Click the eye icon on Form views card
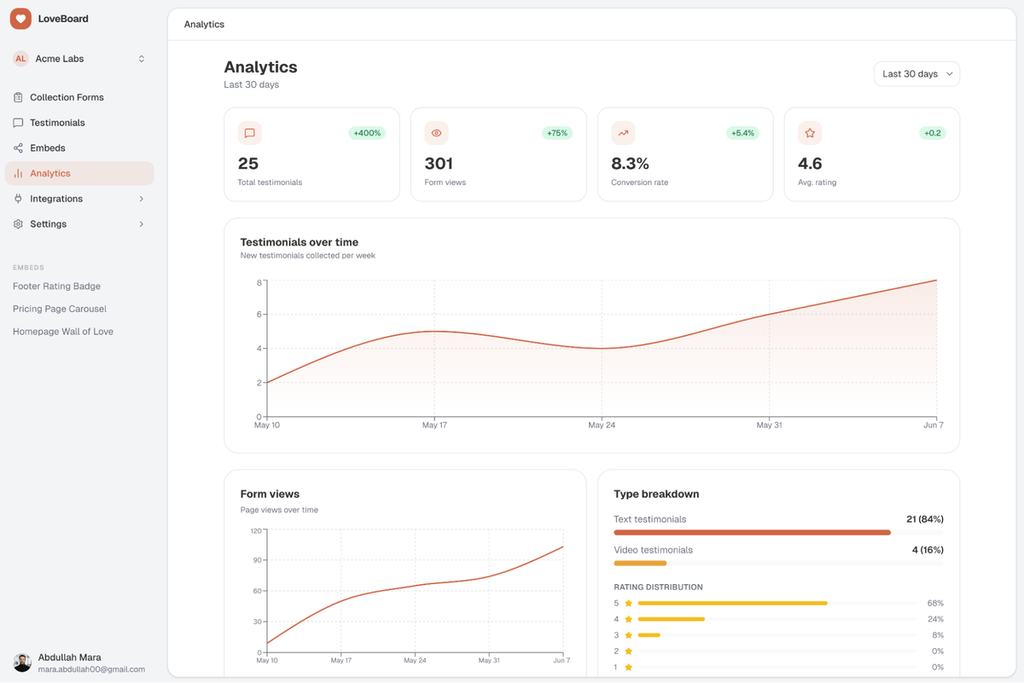 [x=436, y=133]
